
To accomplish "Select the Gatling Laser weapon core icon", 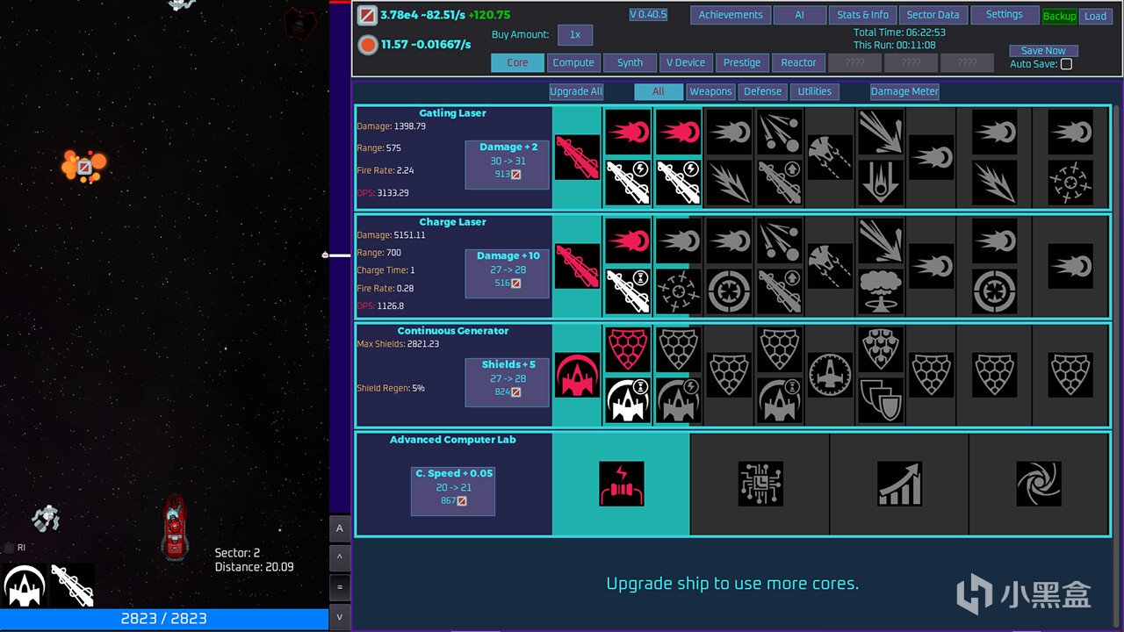I will click(577, 157).
